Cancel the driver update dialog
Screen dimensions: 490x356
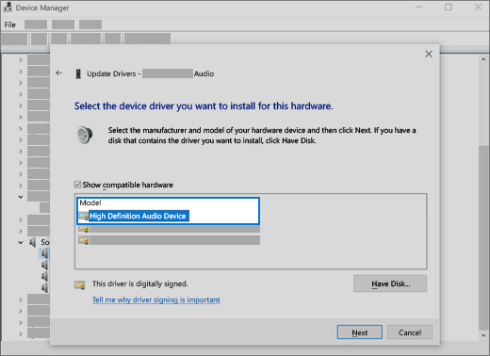pyautogui.click(x=410, y=332)
